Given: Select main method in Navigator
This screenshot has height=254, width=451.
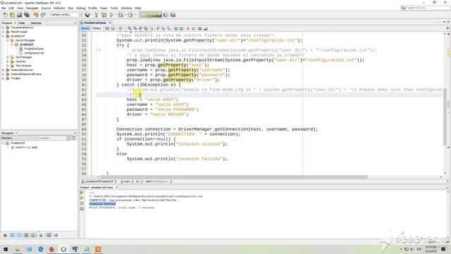Looking at the screenshot, I should point(26,147).
